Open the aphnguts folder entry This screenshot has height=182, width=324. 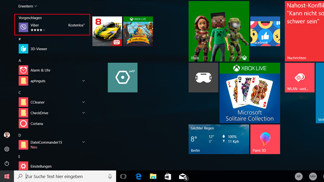point(52,81)
